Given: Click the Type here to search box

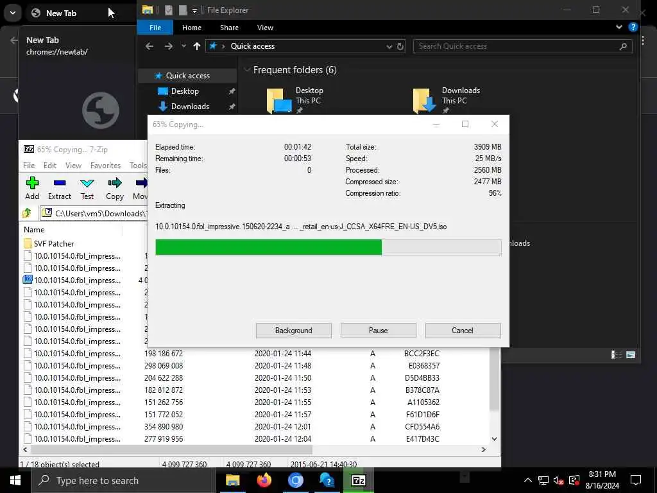Looking at the screenshot, I should (x=123, y=480).
